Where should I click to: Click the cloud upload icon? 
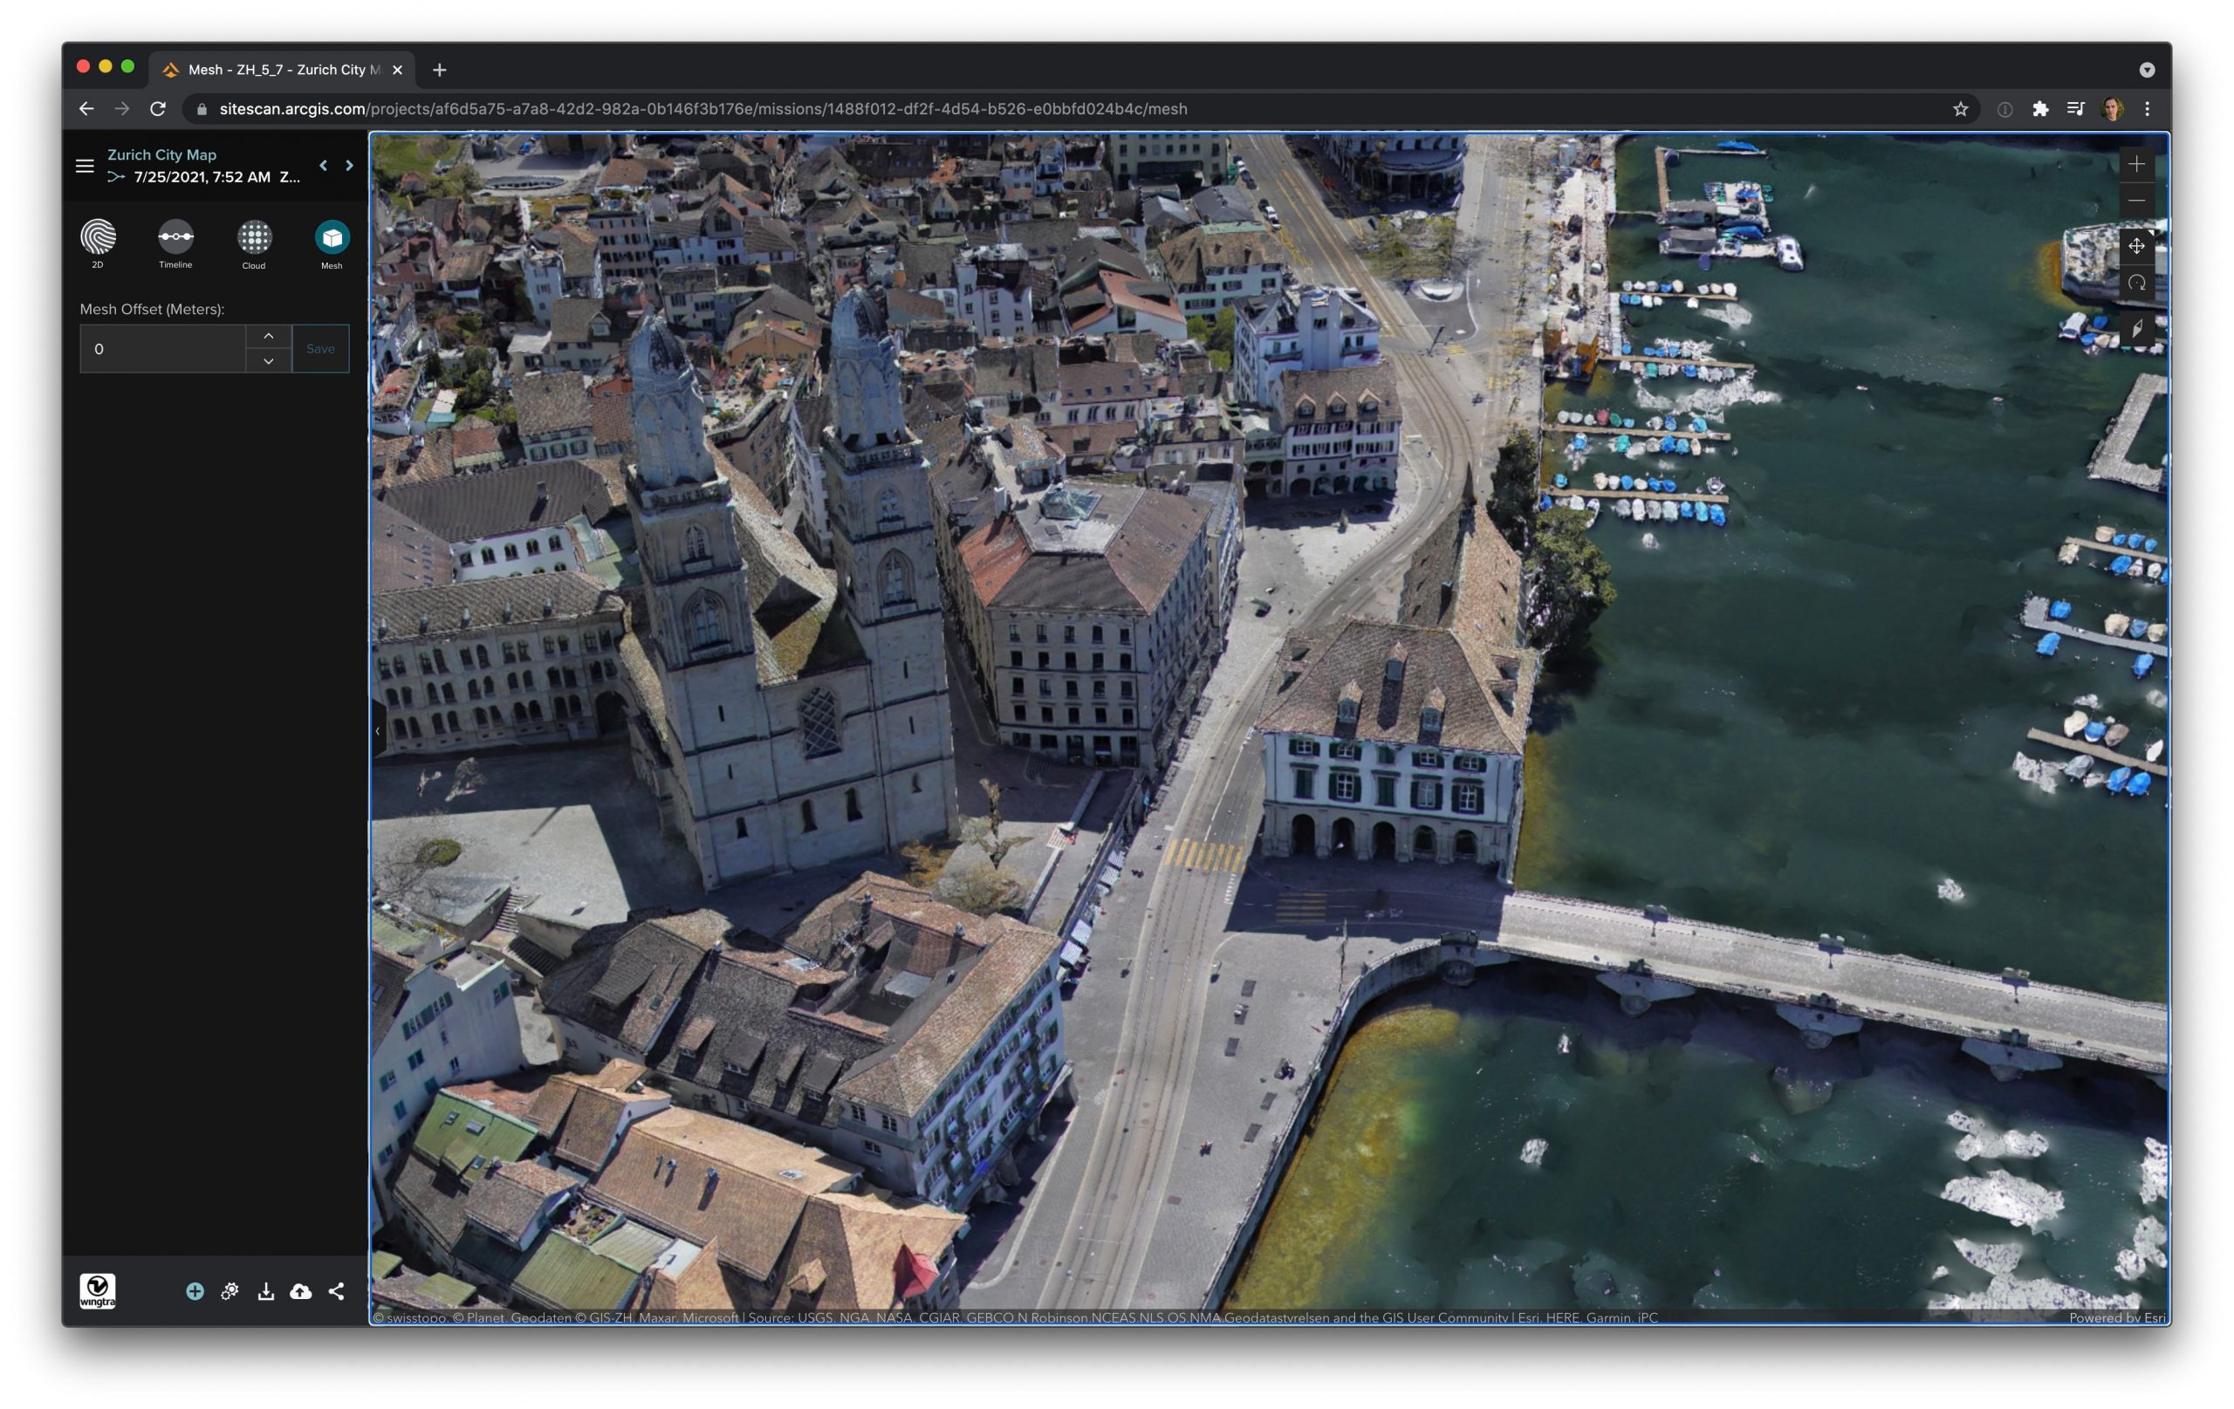(300, 1291)
